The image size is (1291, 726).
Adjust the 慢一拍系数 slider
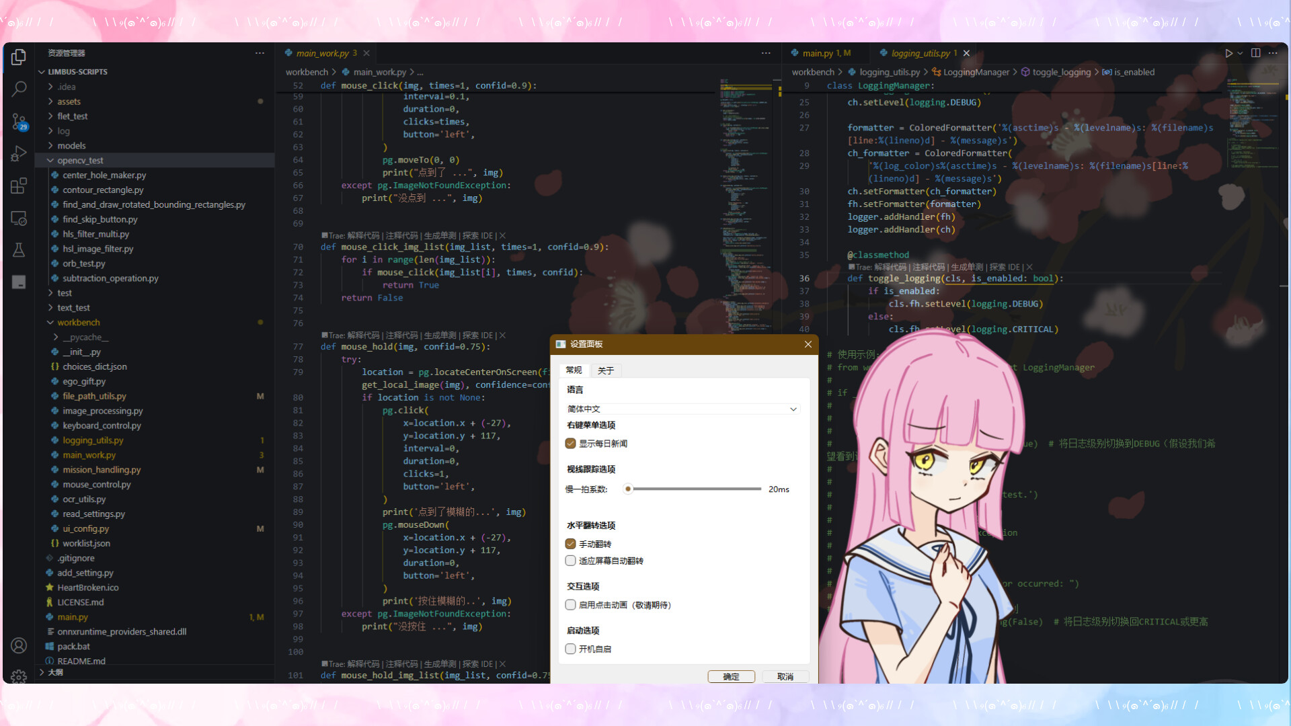tap(629, 489)
